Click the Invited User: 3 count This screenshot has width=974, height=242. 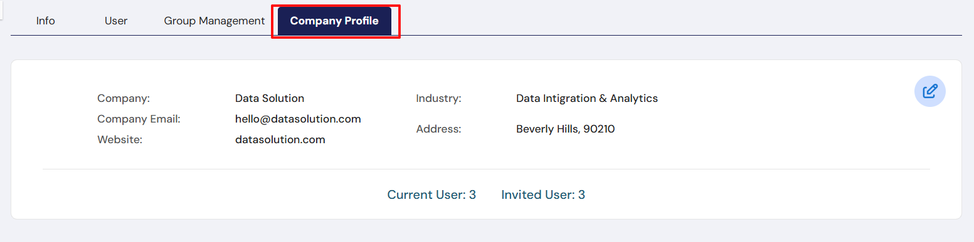pos(543,194)
